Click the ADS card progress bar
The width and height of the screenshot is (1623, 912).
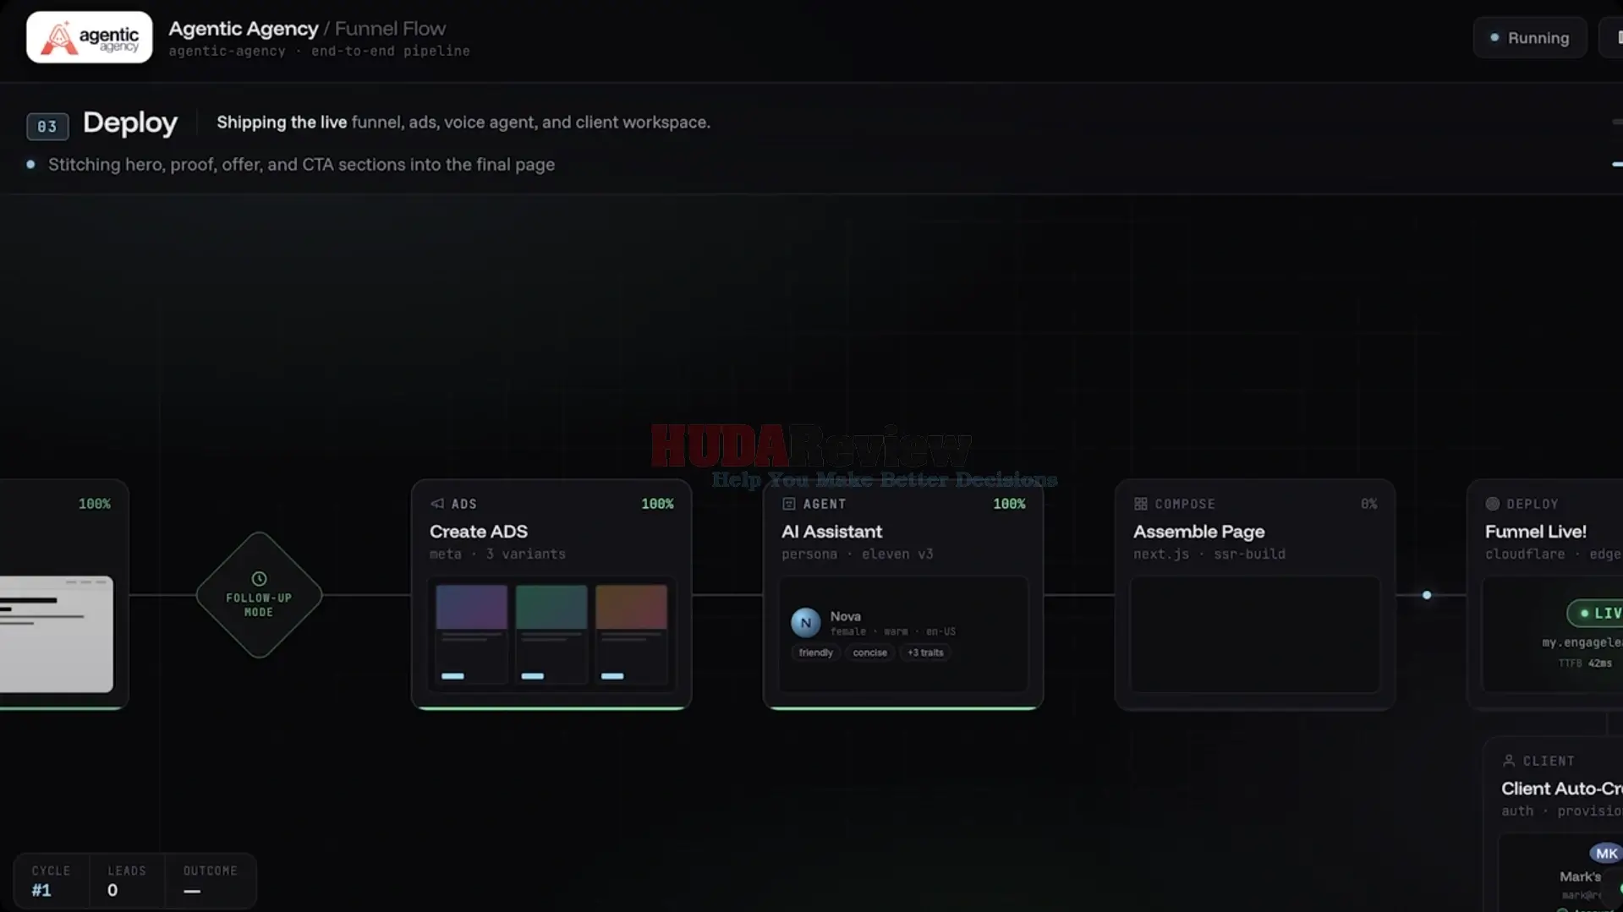pos(551,708)
